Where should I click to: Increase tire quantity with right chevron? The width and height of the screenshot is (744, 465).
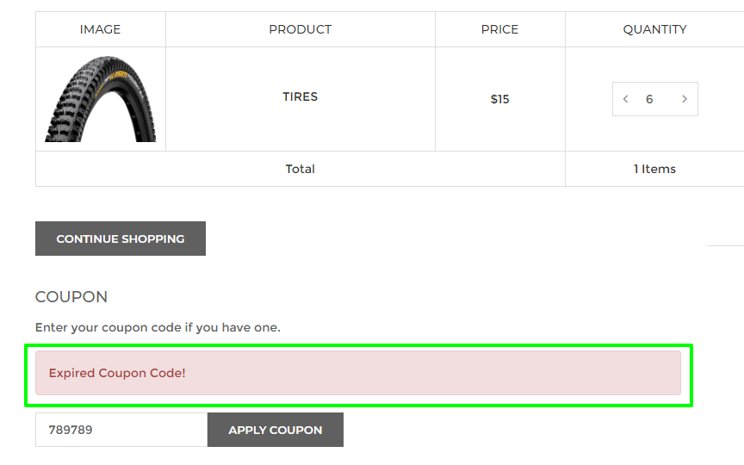click(x=685, y=99)
